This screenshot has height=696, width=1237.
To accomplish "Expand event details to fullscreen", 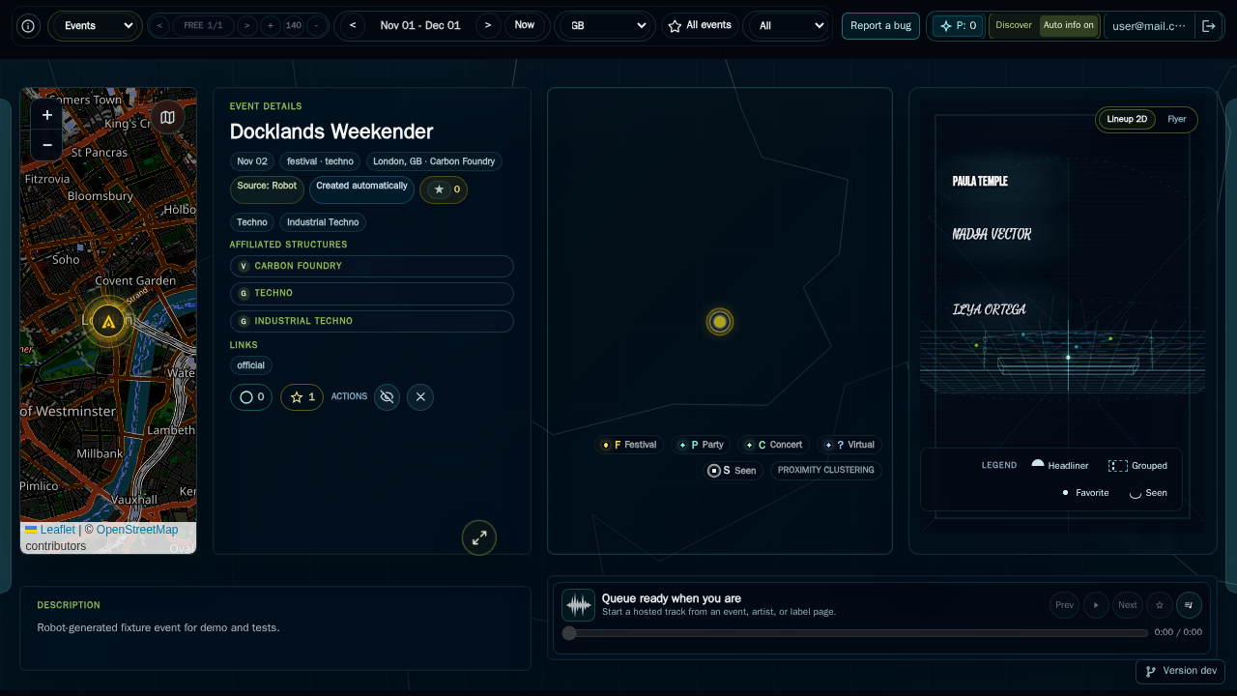I will point(479,538).
